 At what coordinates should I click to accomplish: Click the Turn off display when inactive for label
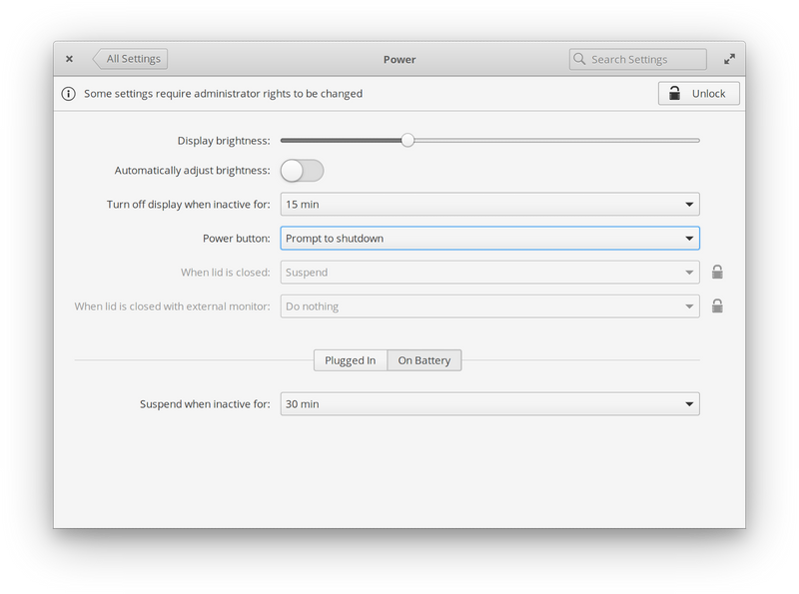pyautogui.click(x=189, y=205)
